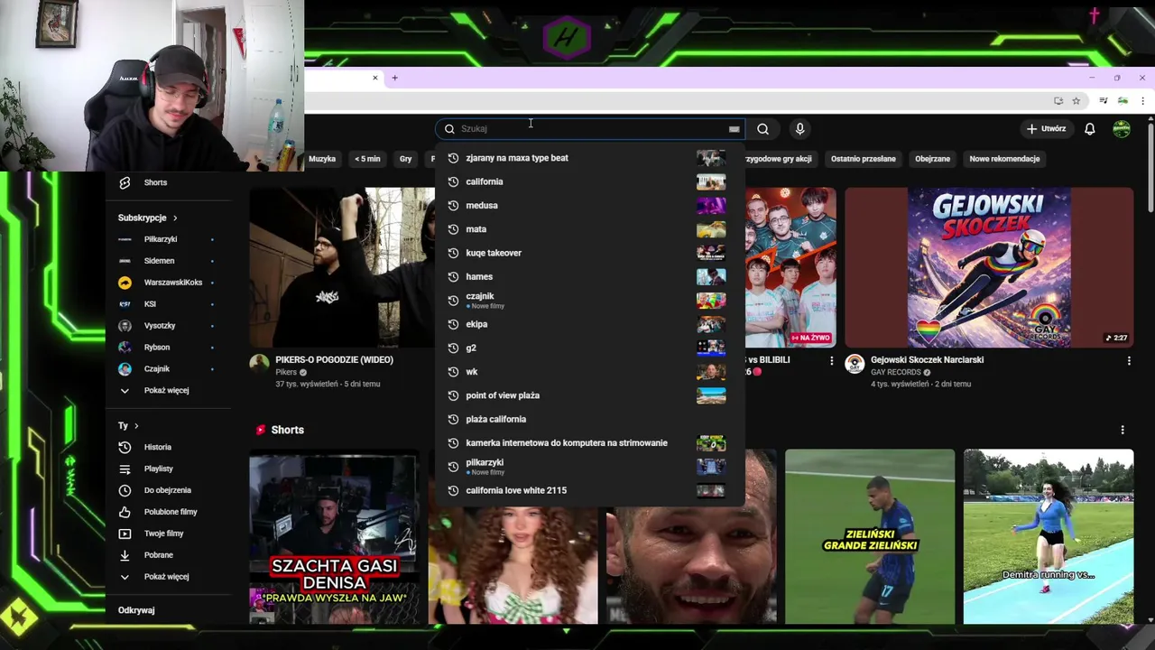Open 'Szachta gasi Denisa' short
1155x650 pixels.
pyautogui.click(x=335, y=536)
